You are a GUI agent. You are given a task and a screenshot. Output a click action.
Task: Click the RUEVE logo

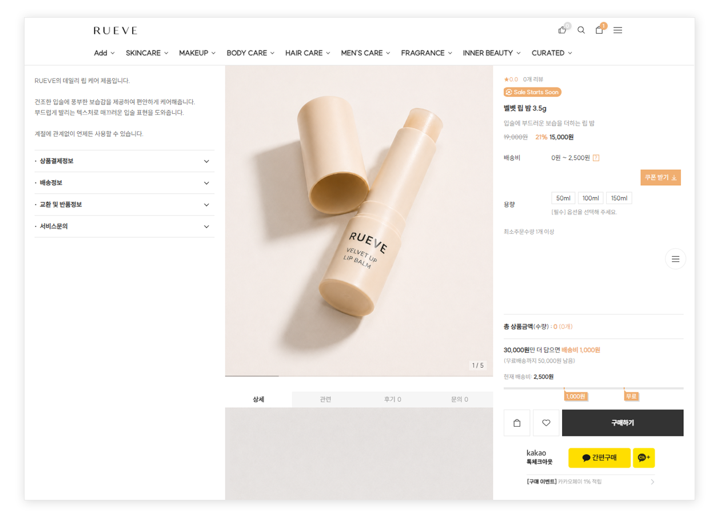(115, 30)
